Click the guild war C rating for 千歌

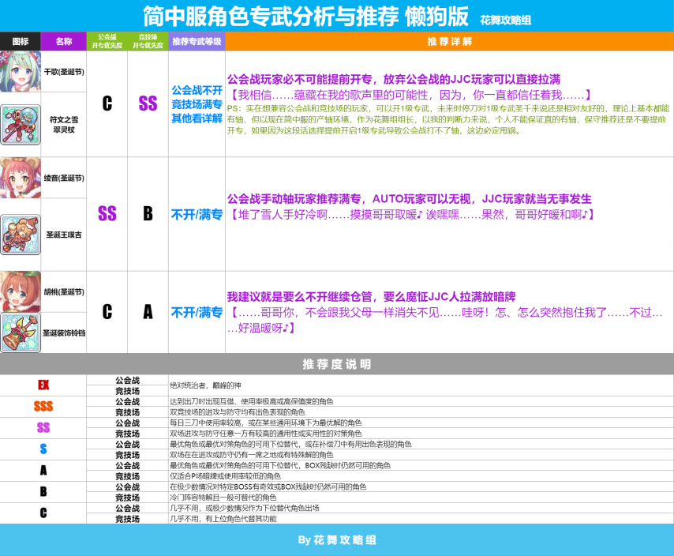click(x=107, y=103)
